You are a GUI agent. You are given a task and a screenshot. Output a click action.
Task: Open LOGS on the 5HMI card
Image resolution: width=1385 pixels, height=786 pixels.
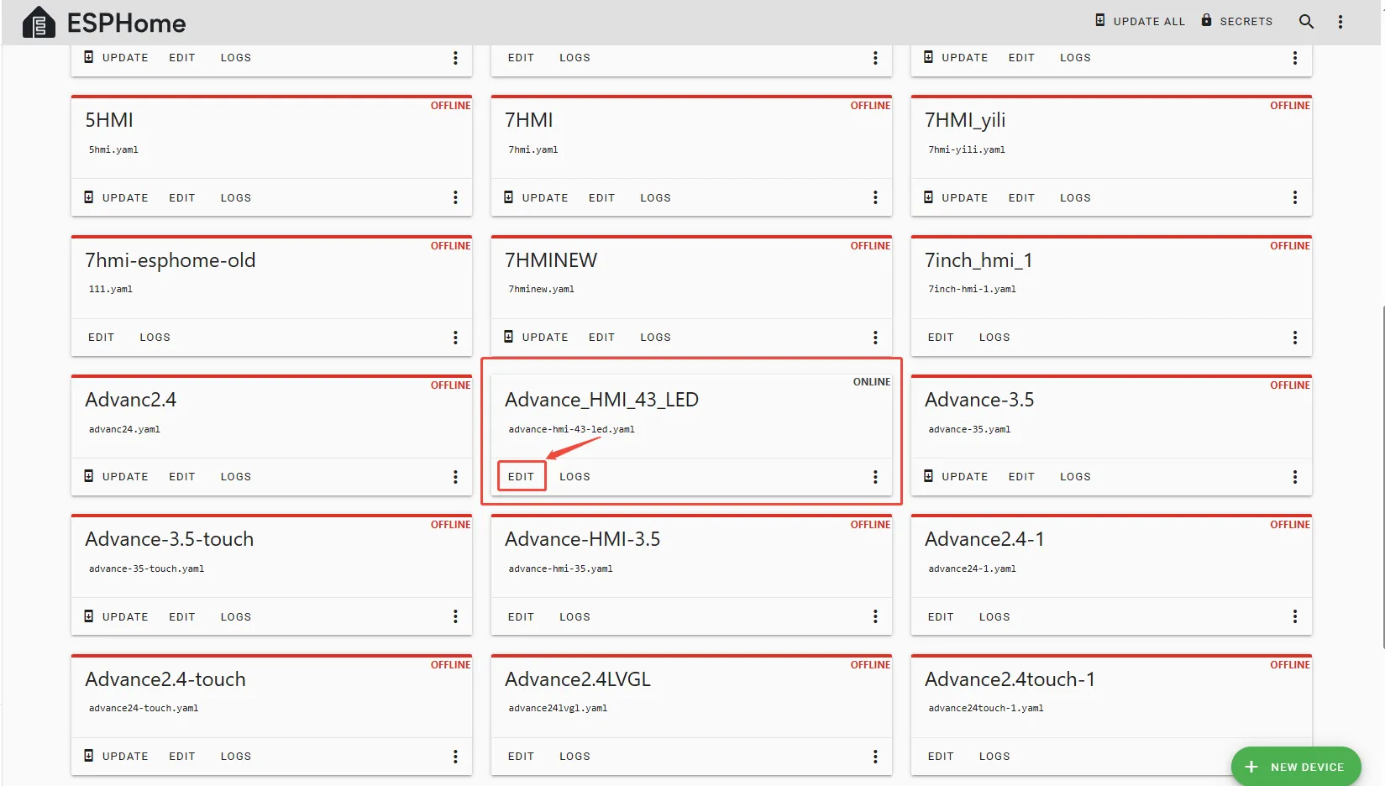click(236, 197)
